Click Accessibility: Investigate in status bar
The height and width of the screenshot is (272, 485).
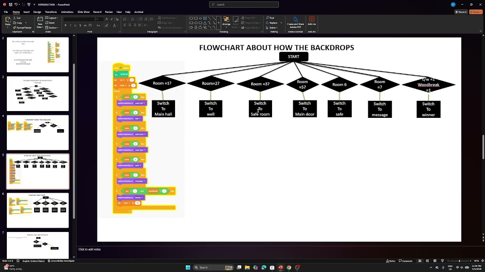click(61, 261)
